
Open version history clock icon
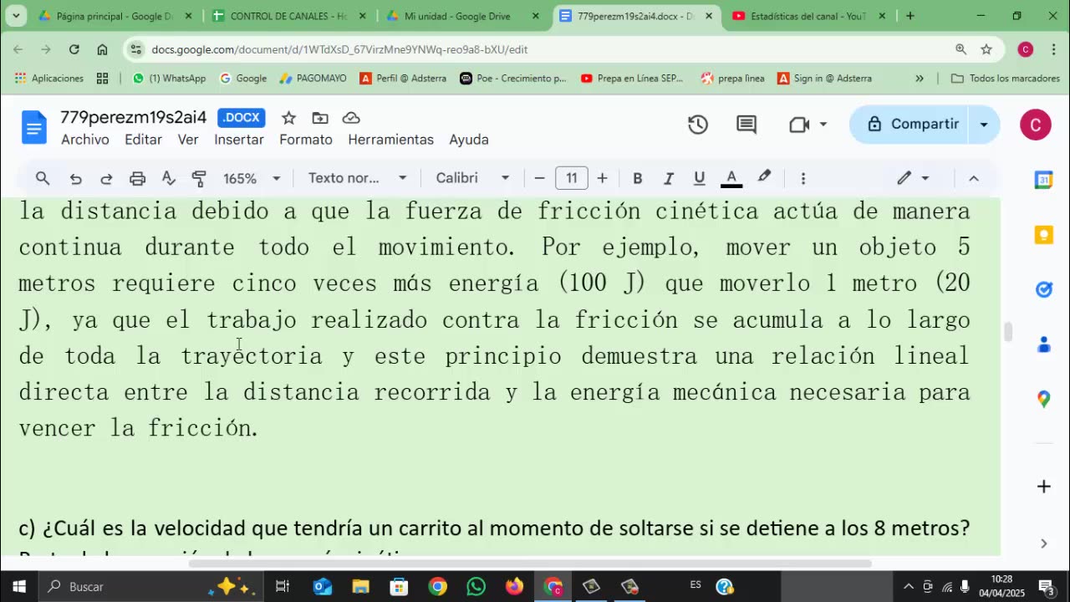pos(698,125)
